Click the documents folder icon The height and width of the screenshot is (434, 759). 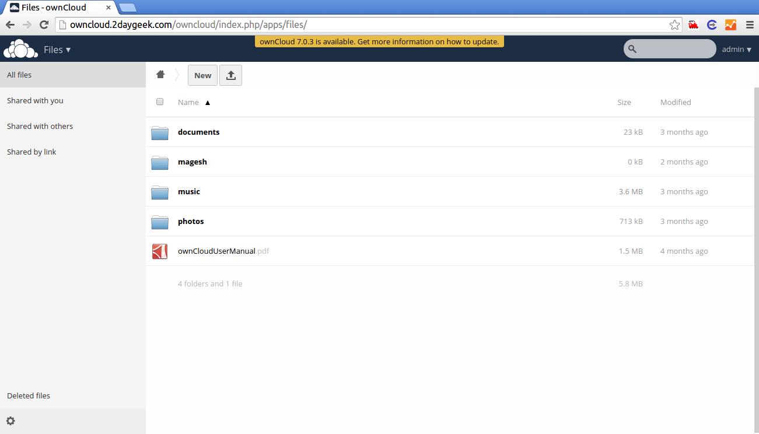pyautogui.click(x=159, y=132)
